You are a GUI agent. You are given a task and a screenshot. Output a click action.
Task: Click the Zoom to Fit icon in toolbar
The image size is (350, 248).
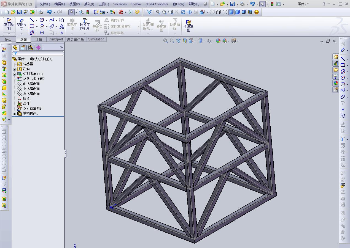(x=158, y=12)
